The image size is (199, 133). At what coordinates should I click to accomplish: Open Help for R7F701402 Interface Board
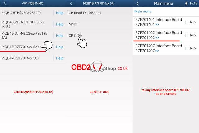tap(192, 35)
